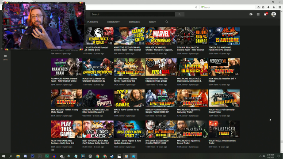Open the Photos app taskbar icon
Image resolution: width=283 pixels, height=159 pixels.
click(119, 156)
